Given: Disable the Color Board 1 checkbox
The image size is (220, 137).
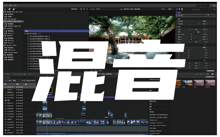Looking at the screenshot, I should [x=178, y=15].
